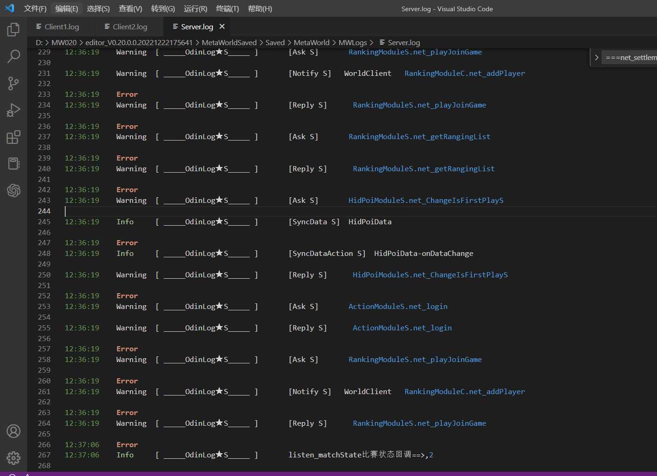The height and width of the screenshot is (476, 657).
Task: Open the 运行(R) menu
Action: click(195, 9)
